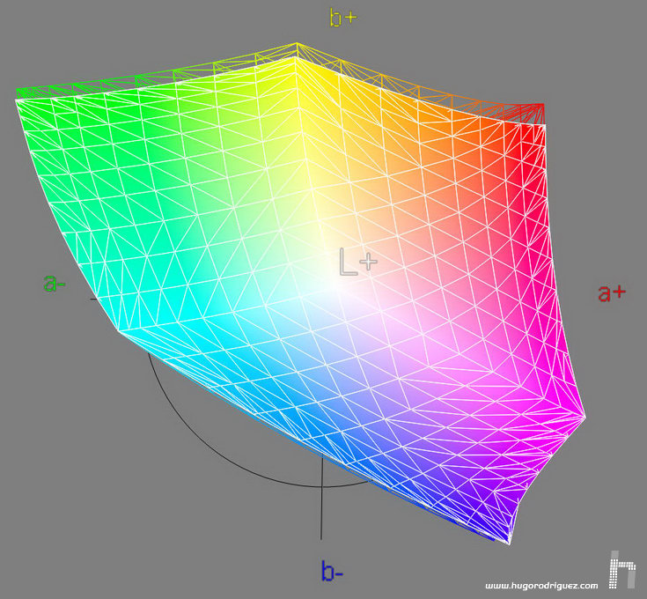
Task: Click the blue 'b-' axis label
Action: [332, 573]
